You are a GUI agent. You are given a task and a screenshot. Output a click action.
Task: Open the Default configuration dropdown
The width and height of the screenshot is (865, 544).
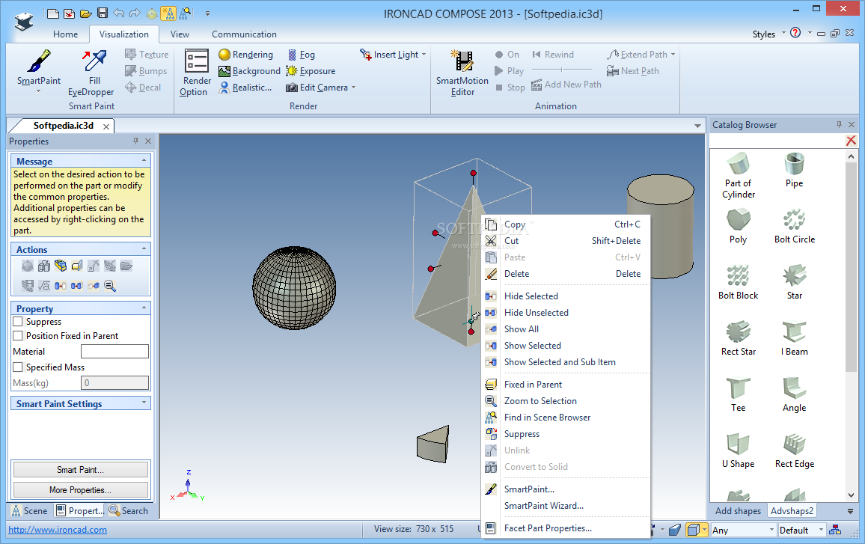click(821, 531)
